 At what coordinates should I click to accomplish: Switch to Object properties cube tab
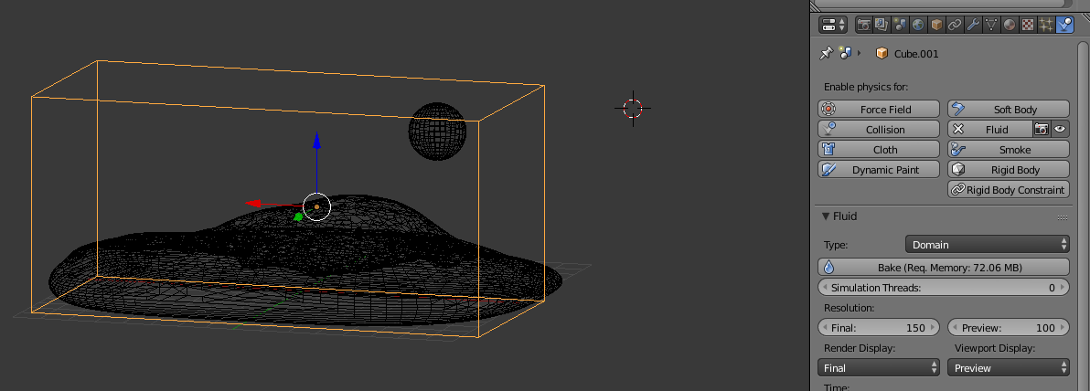[937, 25]
